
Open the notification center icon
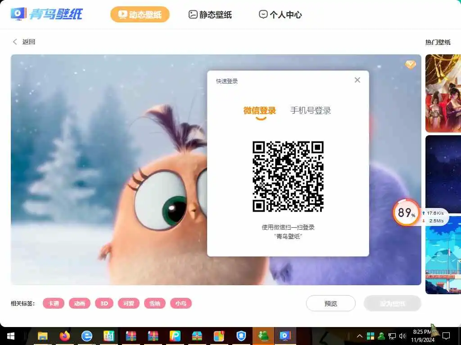pos(446,336)
